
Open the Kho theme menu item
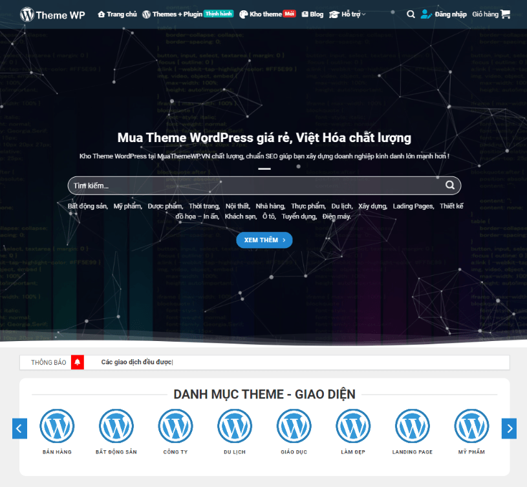click(259, 14)
